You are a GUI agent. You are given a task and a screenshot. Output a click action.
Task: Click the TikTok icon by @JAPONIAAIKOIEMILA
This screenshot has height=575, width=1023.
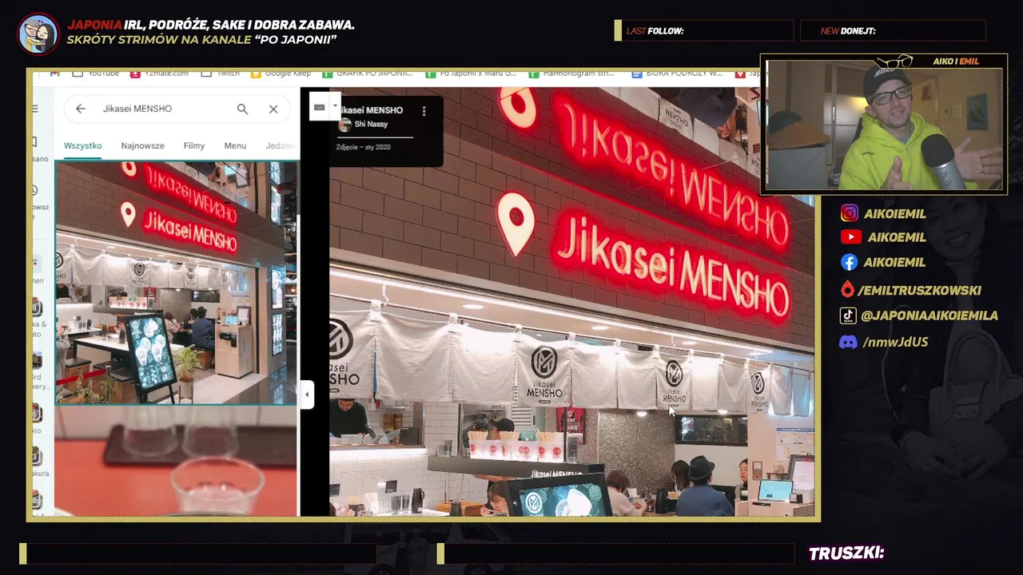848,315
